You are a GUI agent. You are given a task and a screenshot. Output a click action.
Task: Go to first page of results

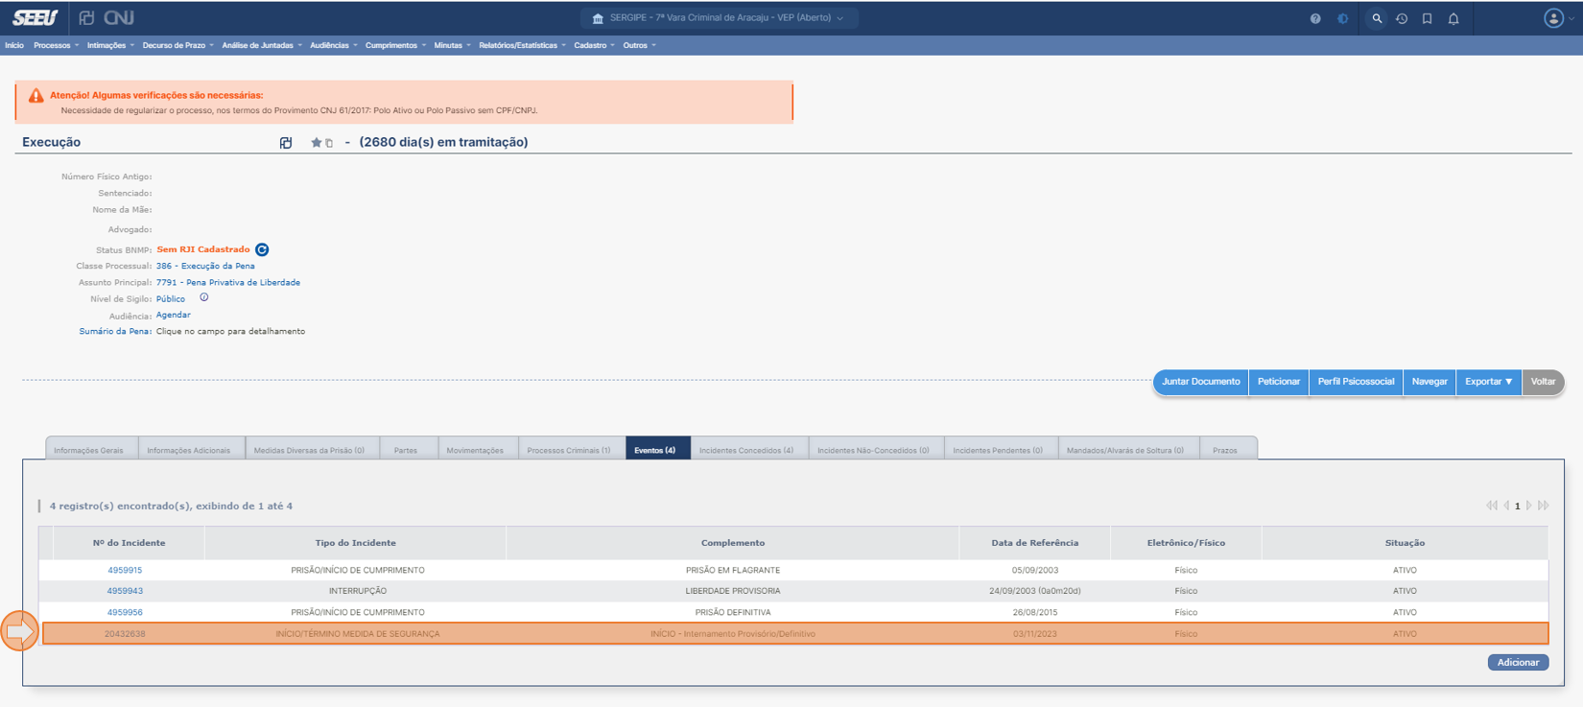(x=1491, y=506)
